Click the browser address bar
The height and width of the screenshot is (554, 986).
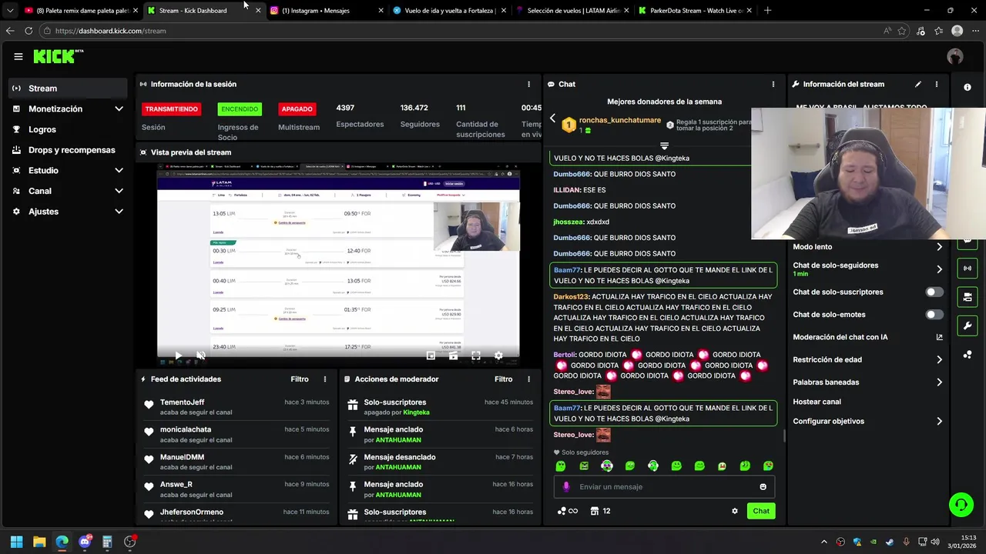pyautogui.click(x=462, y=31)
